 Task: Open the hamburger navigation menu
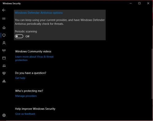tap(4, 19)
